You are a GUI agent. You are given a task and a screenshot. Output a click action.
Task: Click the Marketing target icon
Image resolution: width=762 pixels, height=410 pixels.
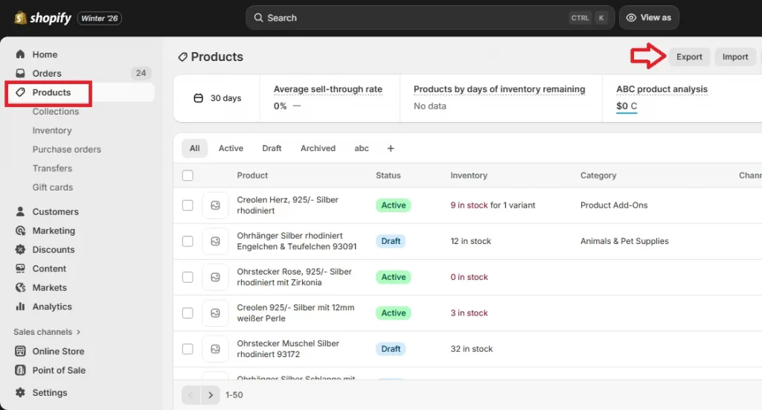point(20,230)
